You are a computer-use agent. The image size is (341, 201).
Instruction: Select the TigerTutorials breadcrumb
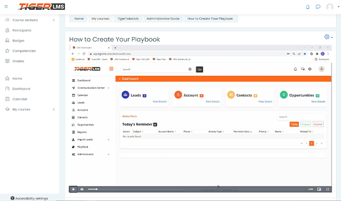[128, 19]
